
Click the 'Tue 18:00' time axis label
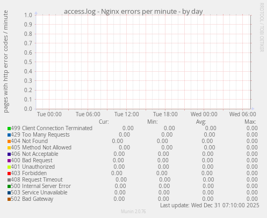[x=165, y=114]
